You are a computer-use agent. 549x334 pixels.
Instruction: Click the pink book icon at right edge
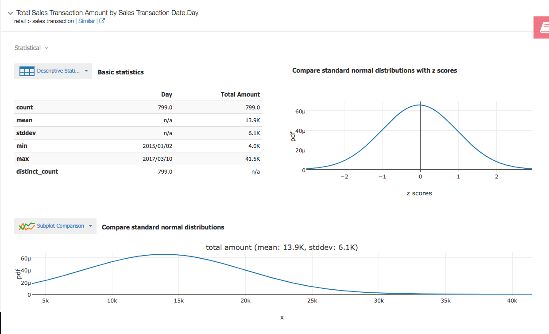542,28
